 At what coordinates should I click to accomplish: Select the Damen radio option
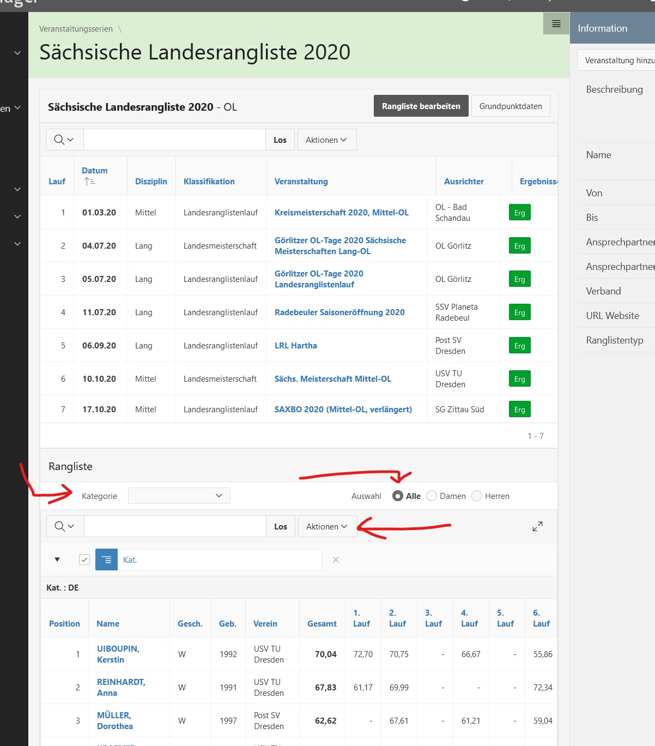(x=432, y=496)
